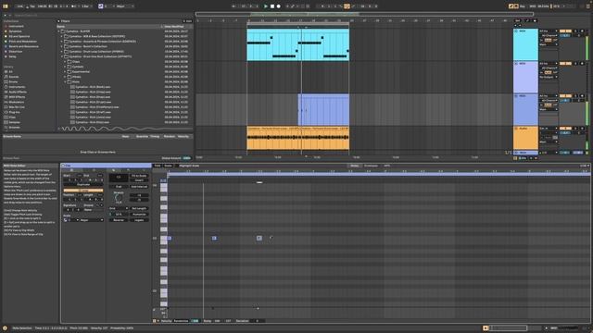The height and width of the screenshot is (333, 593).
Task: Open the All Ins input menu on first track
Action: click(549, 31)
